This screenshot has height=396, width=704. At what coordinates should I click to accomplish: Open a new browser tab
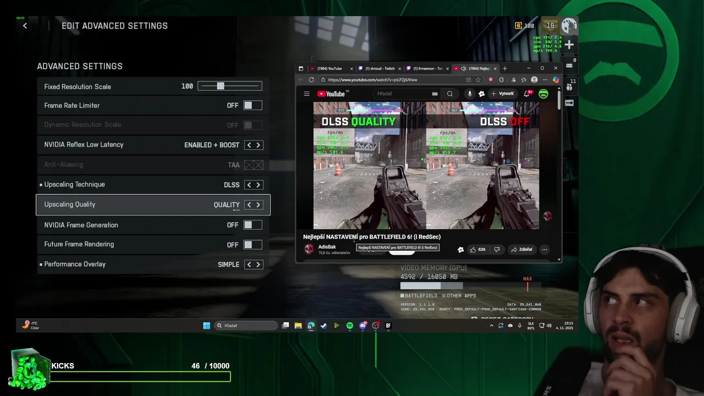(505, 69)
